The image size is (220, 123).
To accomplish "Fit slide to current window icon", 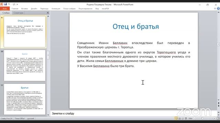I will 218,119.
